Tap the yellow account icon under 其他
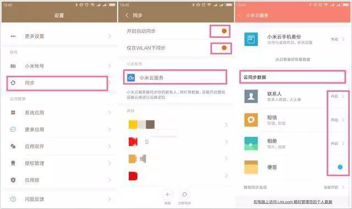This screenshot has height=209, width=352. (133, 124)
